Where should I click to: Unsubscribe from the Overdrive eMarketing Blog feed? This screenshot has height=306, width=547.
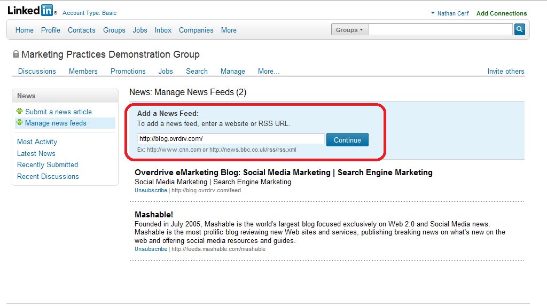coord(151,191)
